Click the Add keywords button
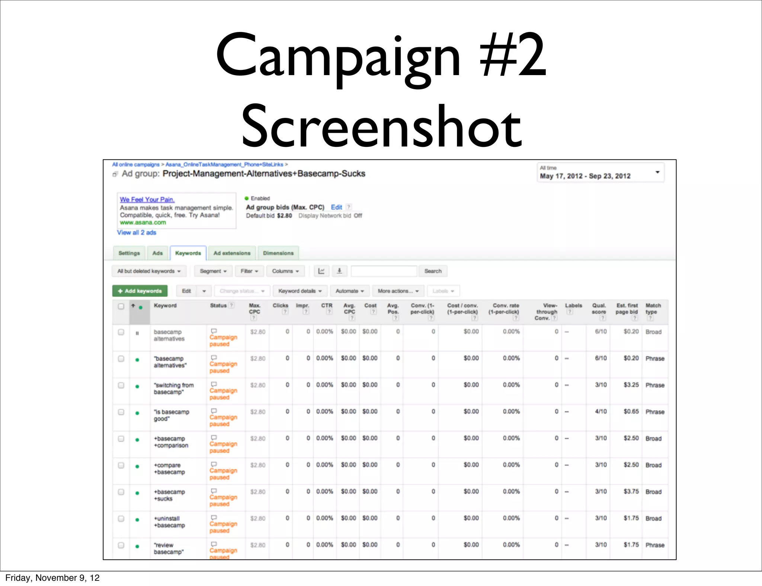The height and width of the screenshot is (586, 762). point(140,291)
